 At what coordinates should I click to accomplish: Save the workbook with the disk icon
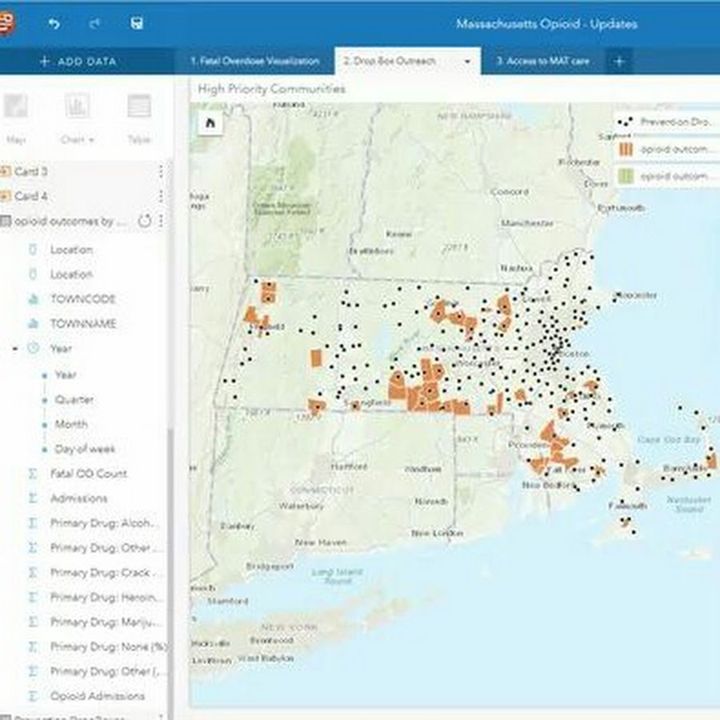pos(137,24)
